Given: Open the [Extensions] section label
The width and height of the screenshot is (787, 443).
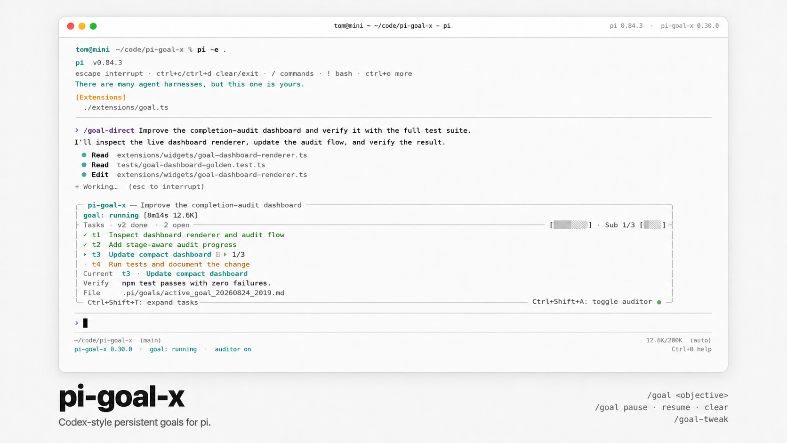Looking at the screenshot, I should pyautogui.click(x=101, y=97).
